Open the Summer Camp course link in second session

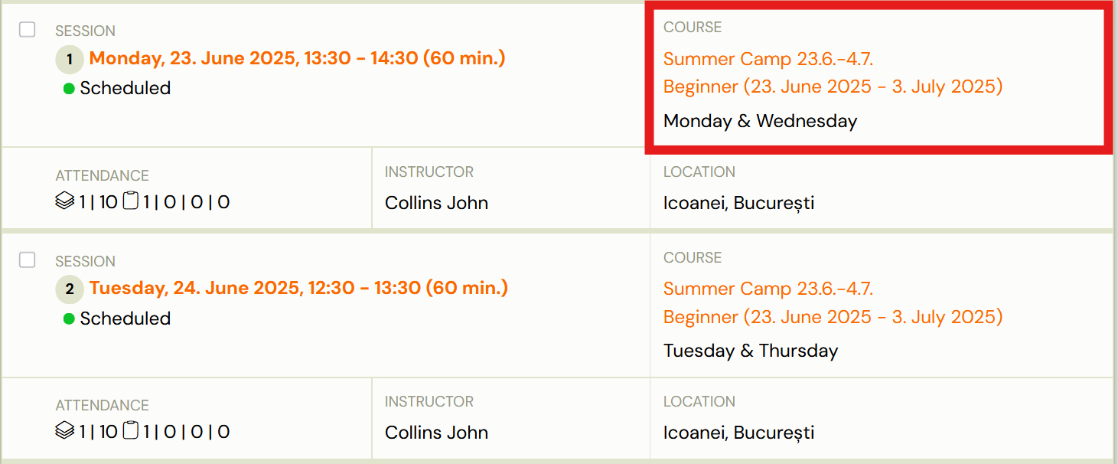tap(768, 289)
